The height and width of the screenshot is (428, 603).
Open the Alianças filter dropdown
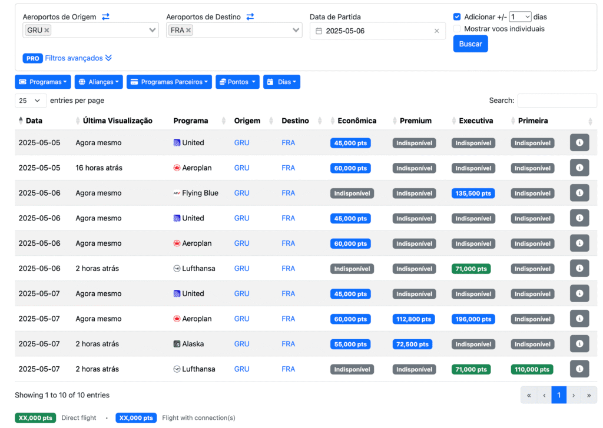[98, 82]
